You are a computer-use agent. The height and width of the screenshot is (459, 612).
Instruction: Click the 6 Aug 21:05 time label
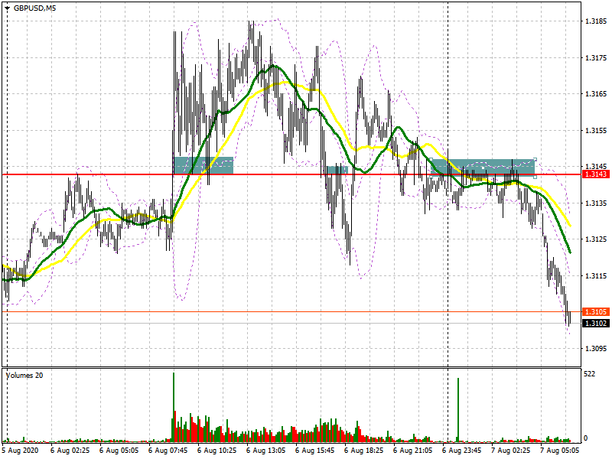pyautogui.click(x=413, y=451)
